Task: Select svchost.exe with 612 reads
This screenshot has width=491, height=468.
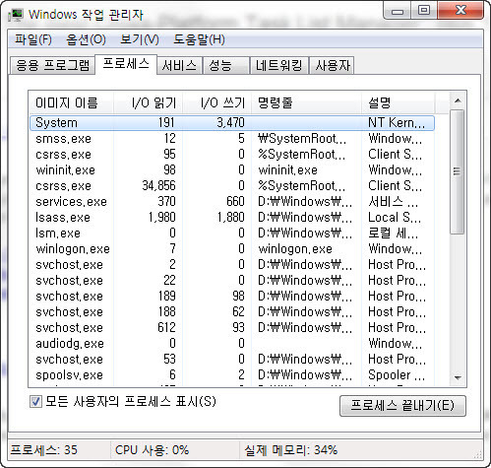Action: (232, 328)
